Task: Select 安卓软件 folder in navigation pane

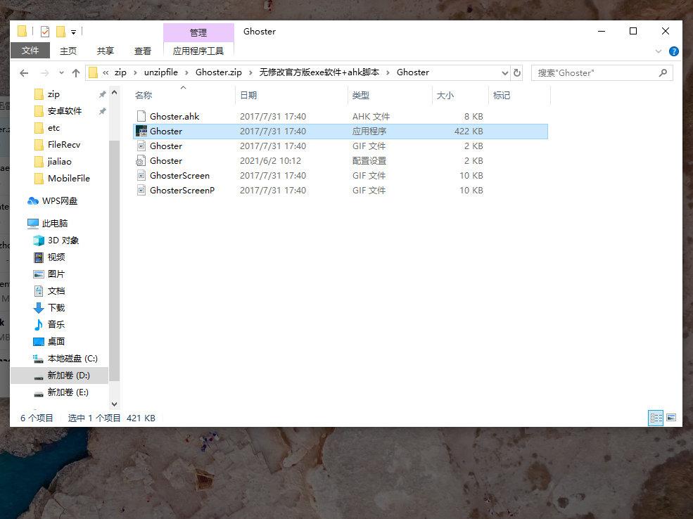Action: click(65, 111)
